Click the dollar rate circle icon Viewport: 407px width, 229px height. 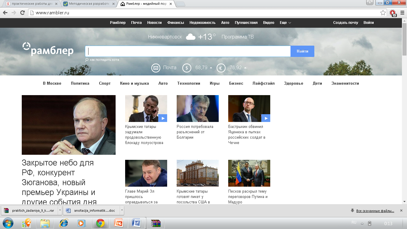click(187, 68)
